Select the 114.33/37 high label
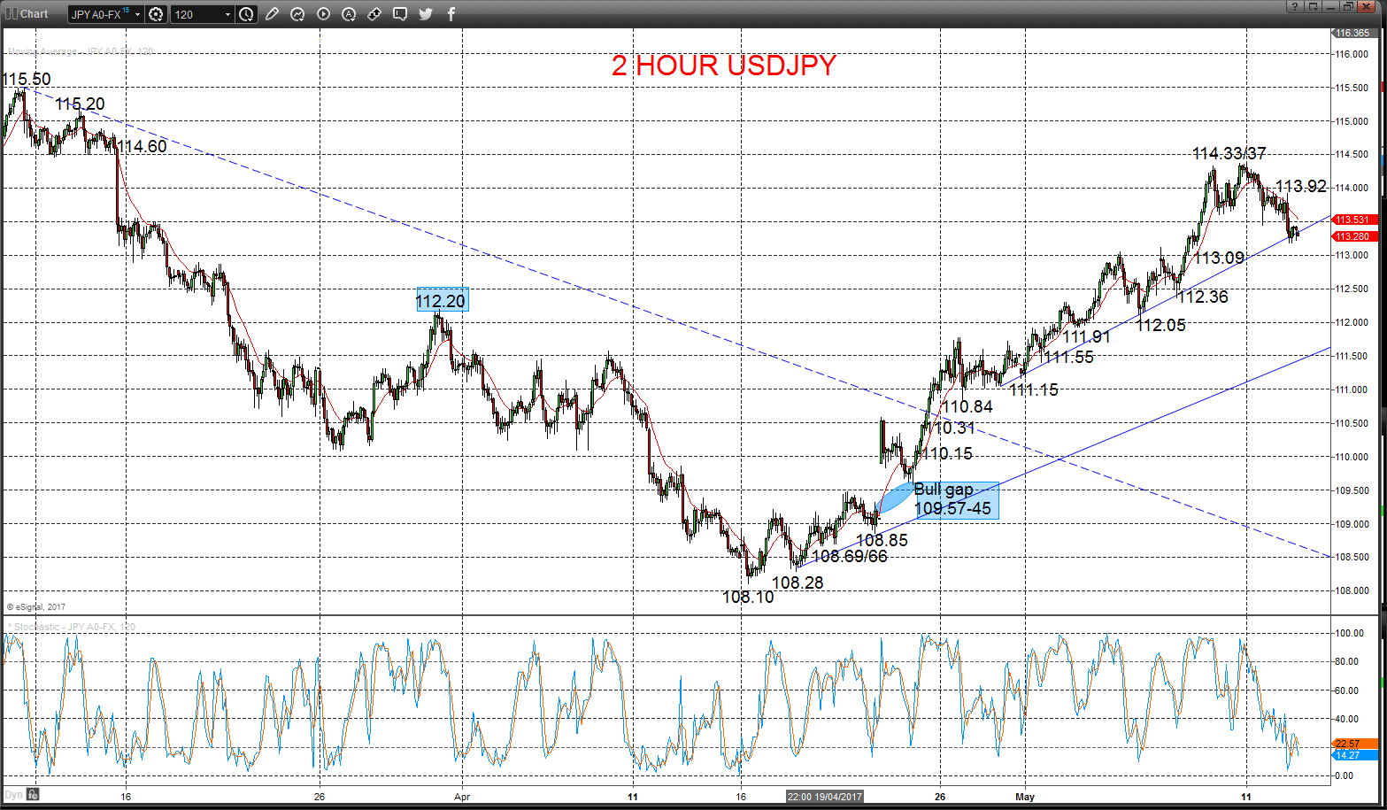This screenshot has height=810, width=1387. [x=1229, y=154]
